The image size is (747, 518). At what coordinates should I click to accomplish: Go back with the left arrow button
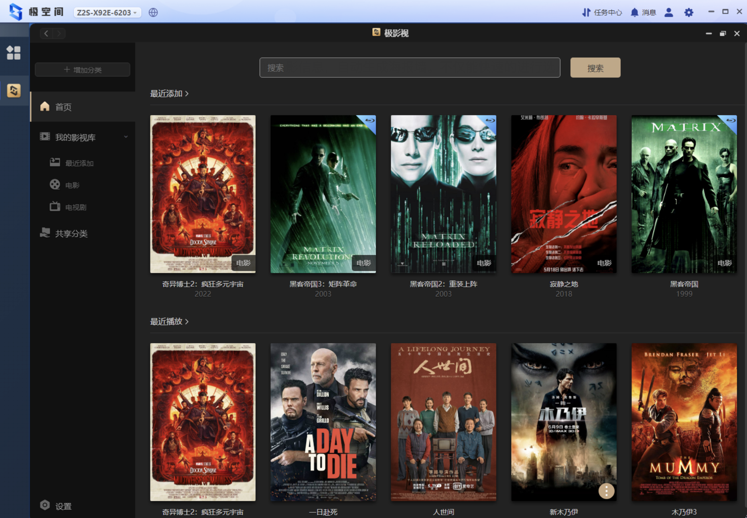click(46, 34)
